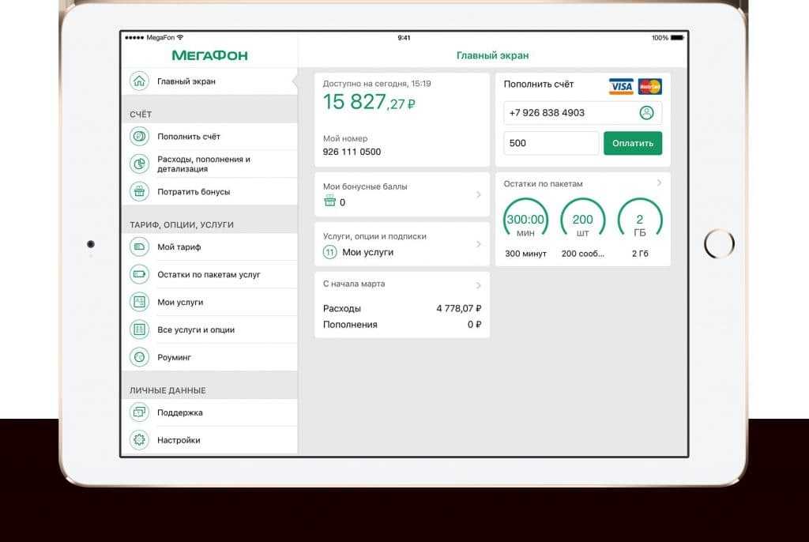Open the Мой тариф icon
809x542 pixels.
click(139, 247)
